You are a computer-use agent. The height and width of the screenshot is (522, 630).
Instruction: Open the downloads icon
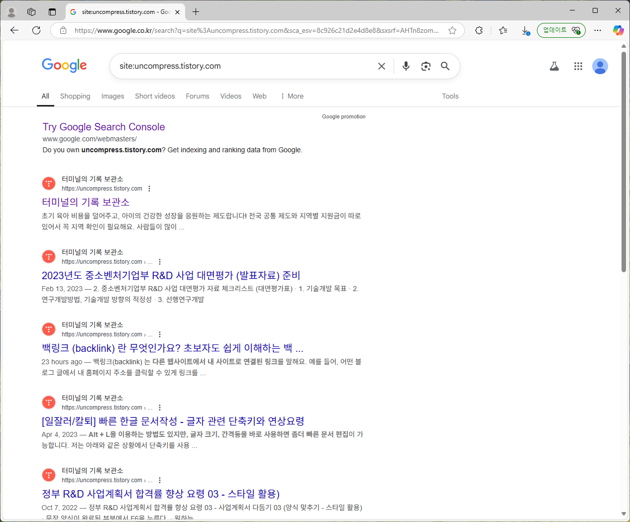pos(525,30)
